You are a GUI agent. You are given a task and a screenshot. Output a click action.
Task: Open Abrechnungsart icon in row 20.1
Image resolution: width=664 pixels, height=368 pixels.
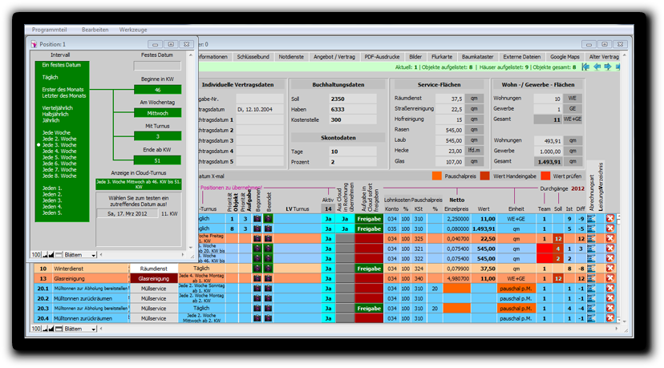pyautogui.click(x=591, y=288)
